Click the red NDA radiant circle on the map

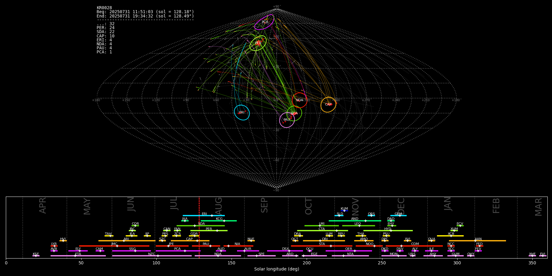tap(299, 100)
